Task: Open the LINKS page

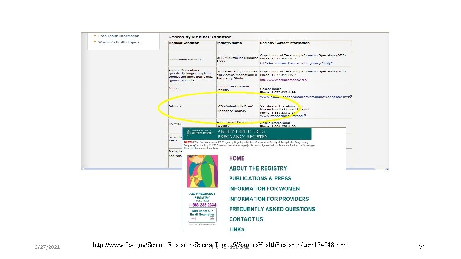Action: (x=237, y=229)
